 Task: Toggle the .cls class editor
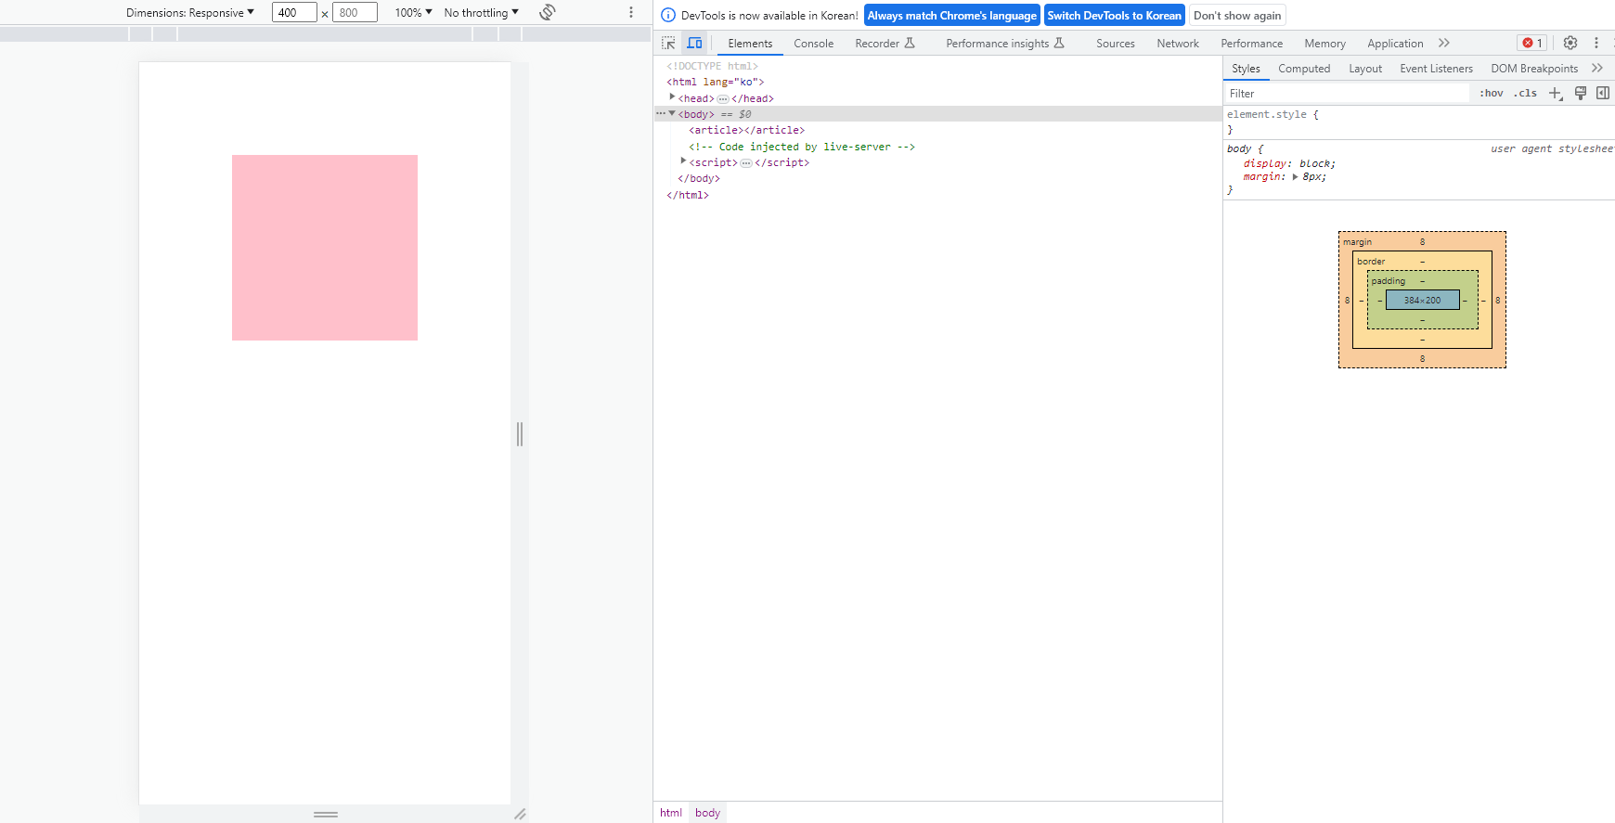coord(1525,93)
